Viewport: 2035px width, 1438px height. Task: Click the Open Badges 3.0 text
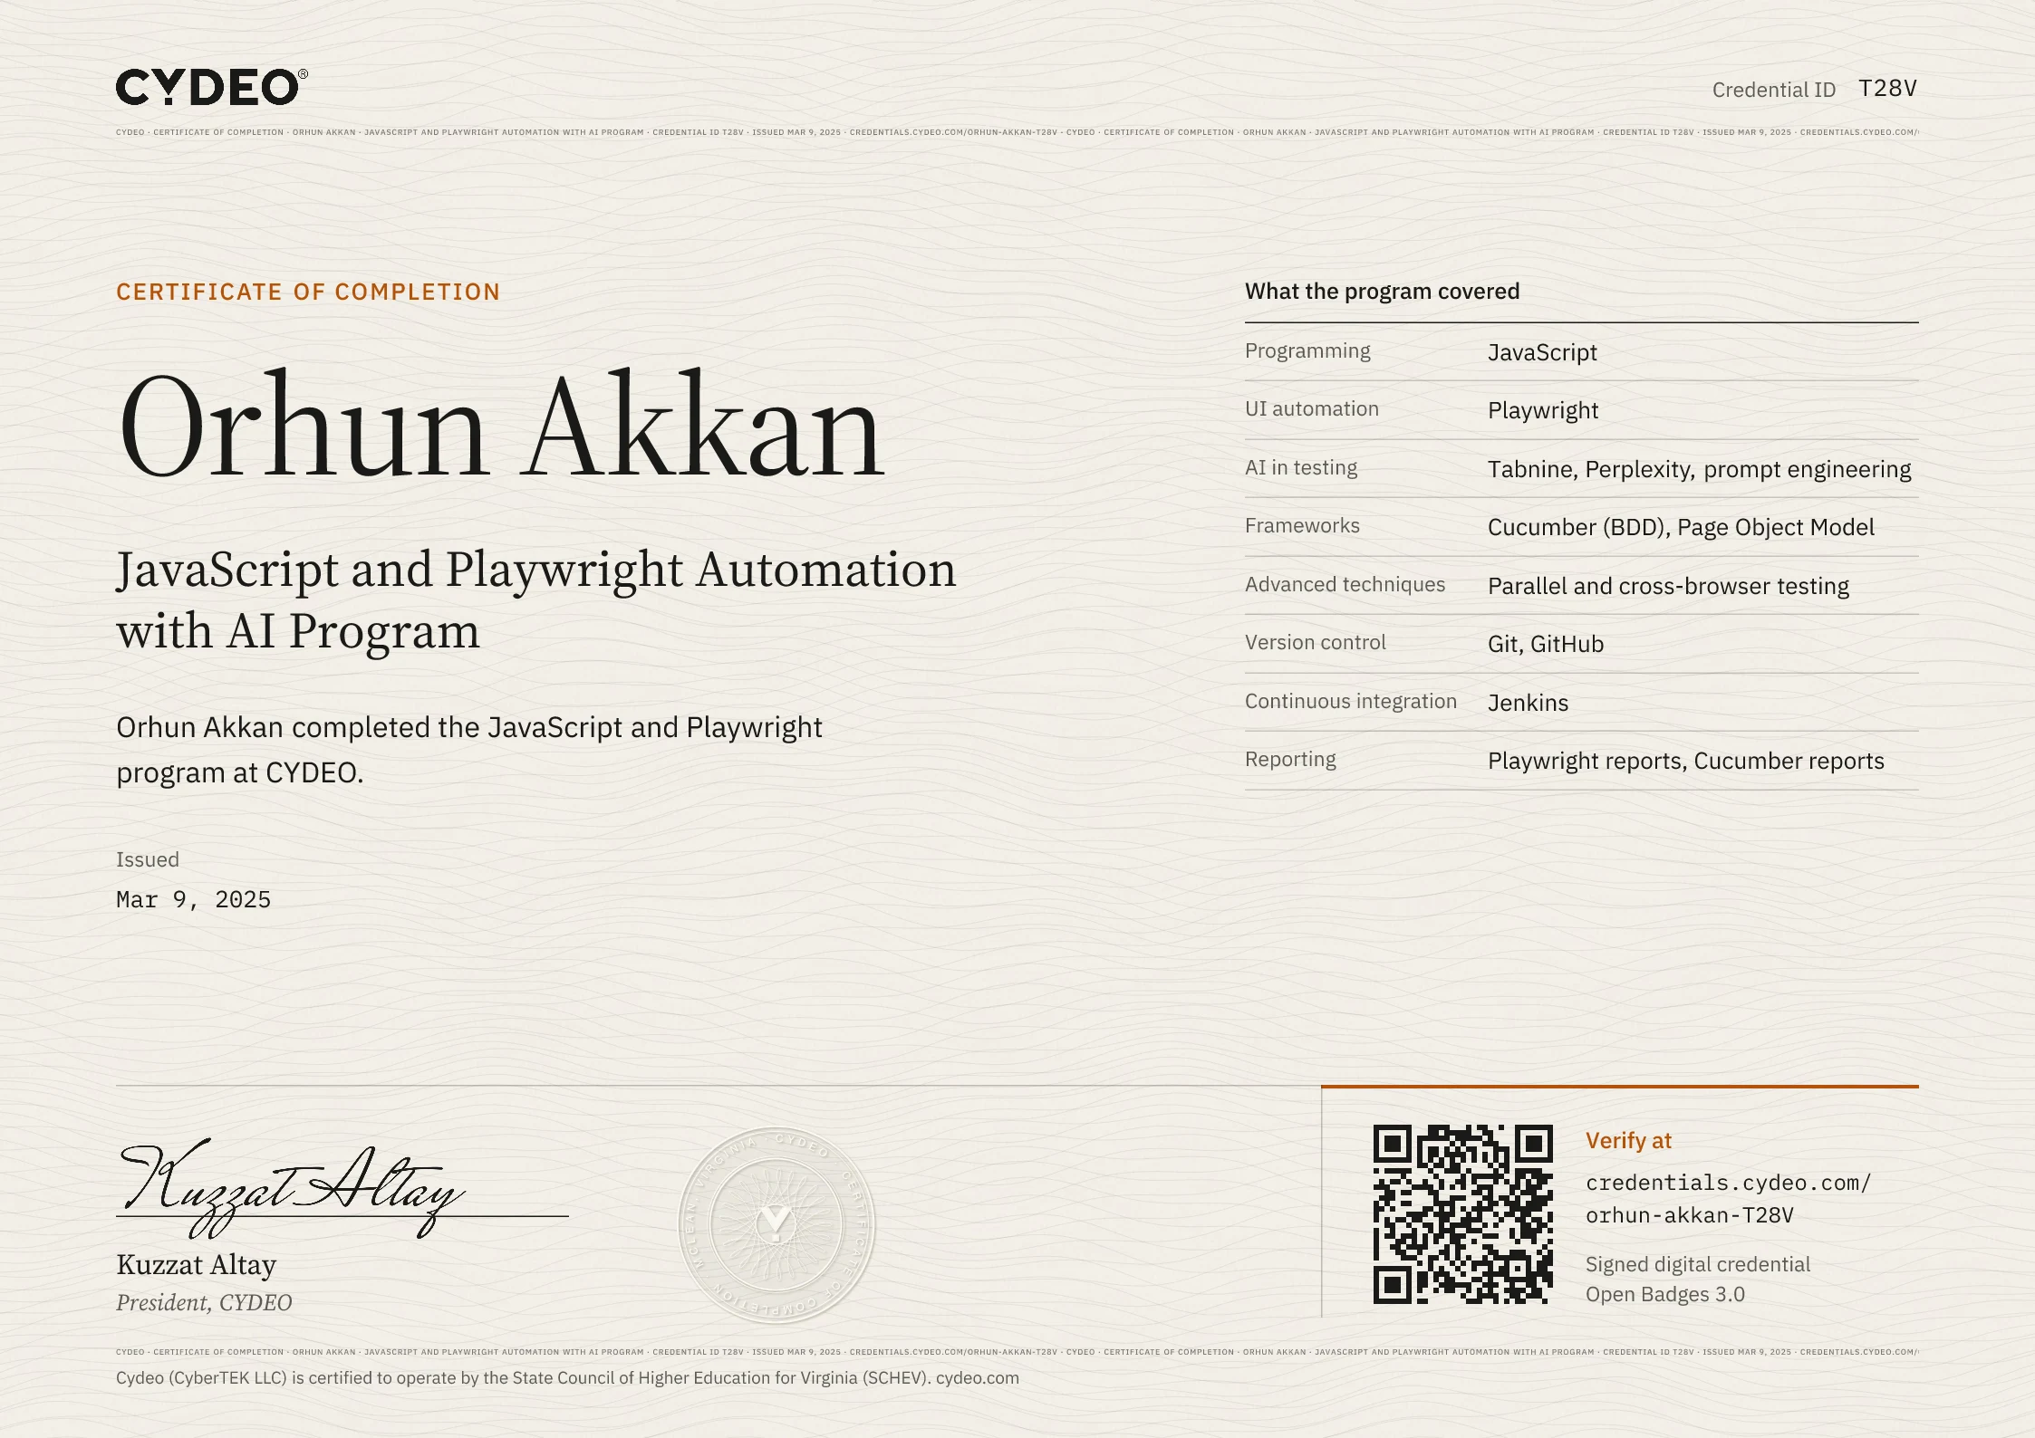pos(1665,1294)
